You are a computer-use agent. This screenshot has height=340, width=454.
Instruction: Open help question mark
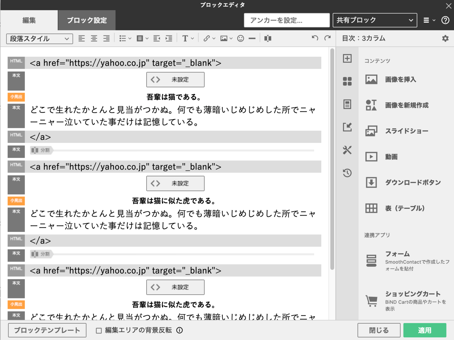(445, 20)
